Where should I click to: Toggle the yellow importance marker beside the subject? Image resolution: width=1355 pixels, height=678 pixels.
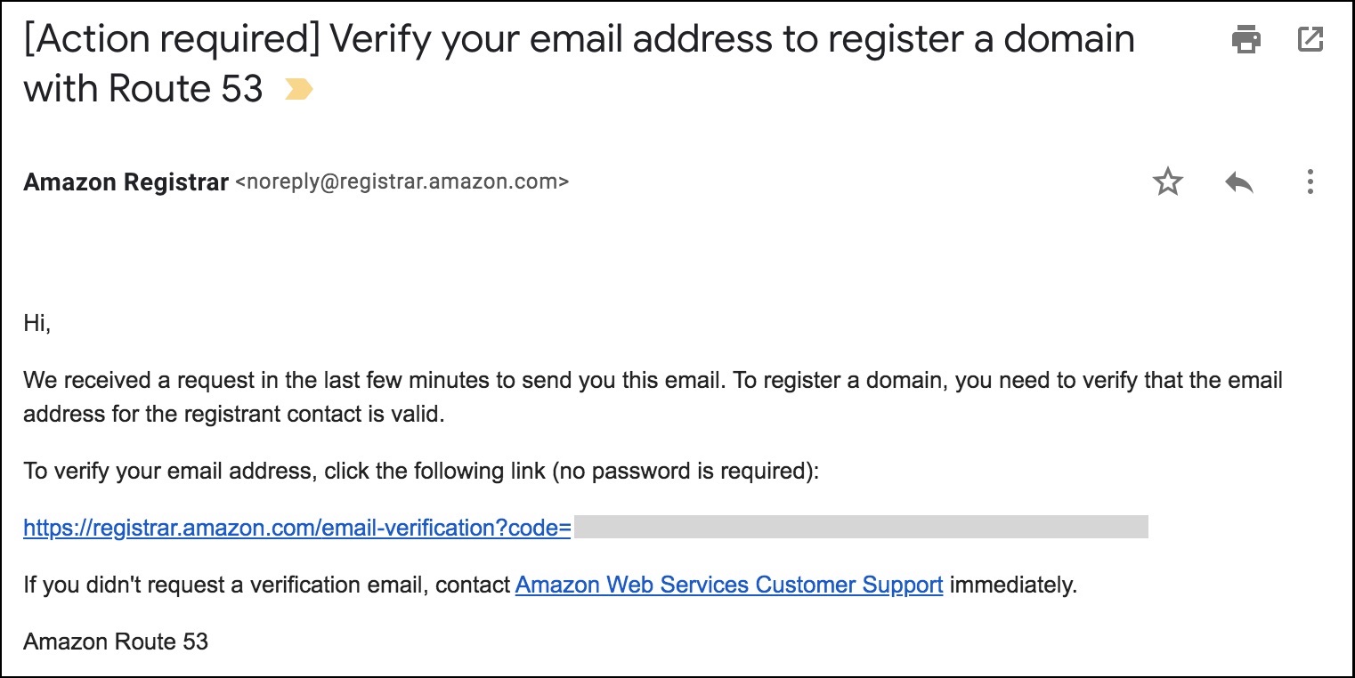pos(298,89)
